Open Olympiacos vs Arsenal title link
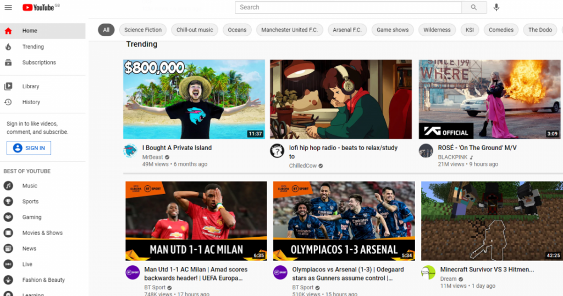This screenshot has height=296, width=563. click(348, 274)
